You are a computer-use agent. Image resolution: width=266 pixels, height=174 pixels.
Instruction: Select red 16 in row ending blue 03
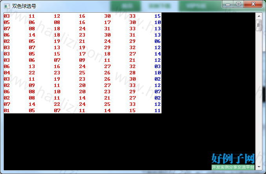click(57, 66)
